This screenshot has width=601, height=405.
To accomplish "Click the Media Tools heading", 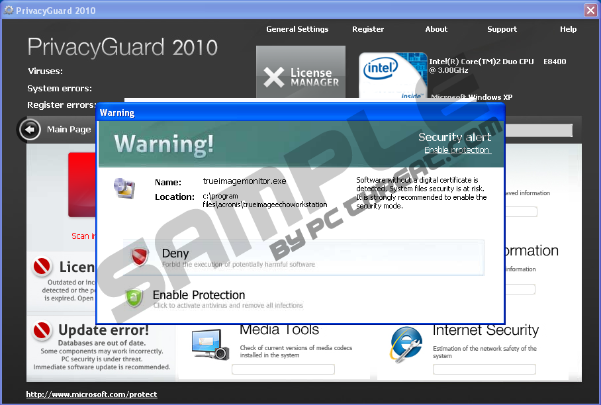I will (279, 330).
